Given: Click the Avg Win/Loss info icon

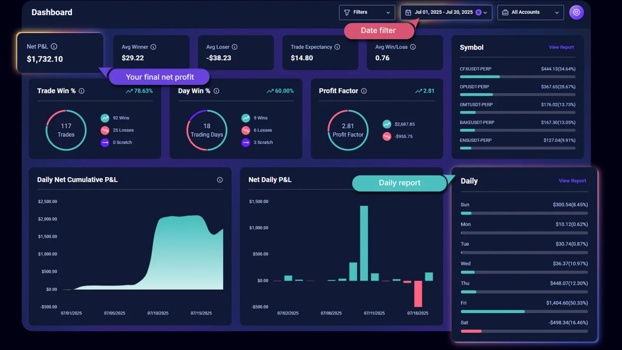Looking at the screenshot, I should [x=413, y=47].
